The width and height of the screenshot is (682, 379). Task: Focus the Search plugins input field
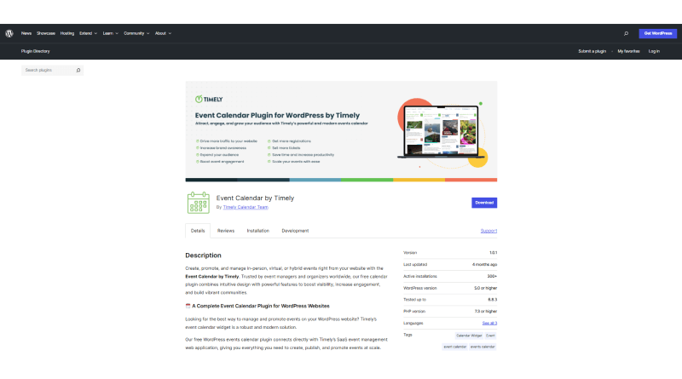pos(49,71)
